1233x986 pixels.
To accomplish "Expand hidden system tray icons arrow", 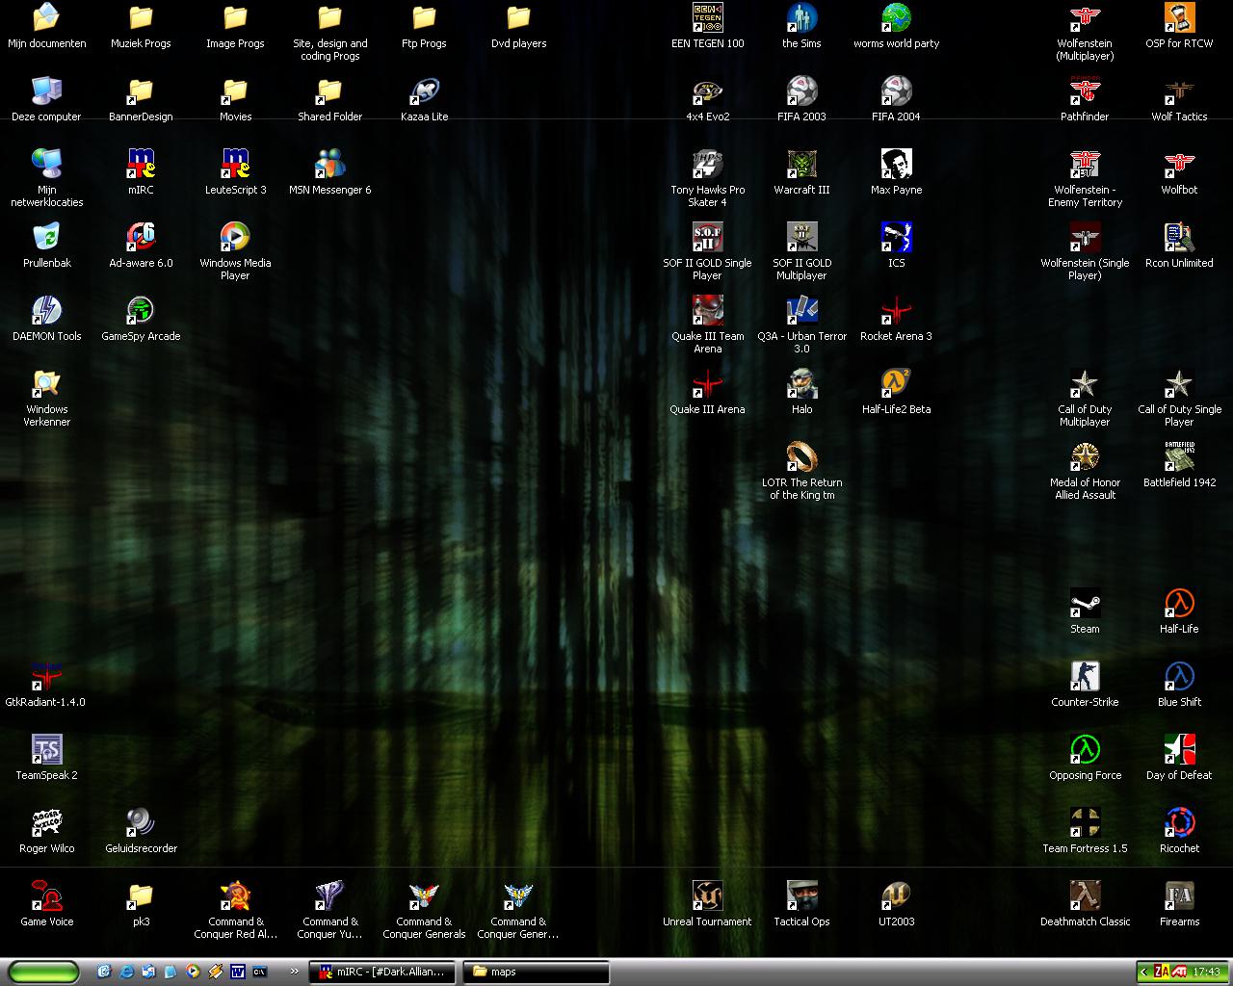I will 1142,972.
